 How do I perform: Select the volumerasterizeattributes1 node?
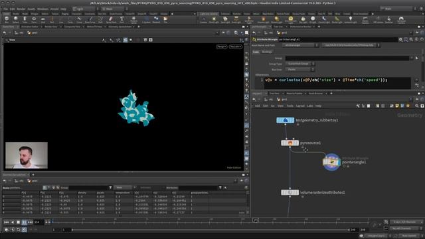290,193
